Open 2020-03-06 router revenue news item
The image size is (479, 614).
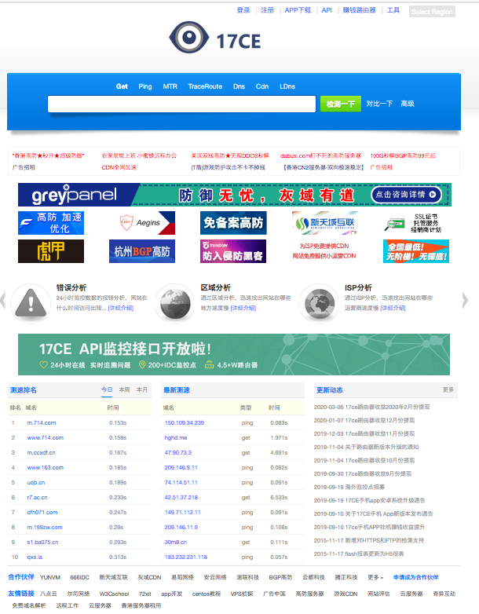pos(371,407)
